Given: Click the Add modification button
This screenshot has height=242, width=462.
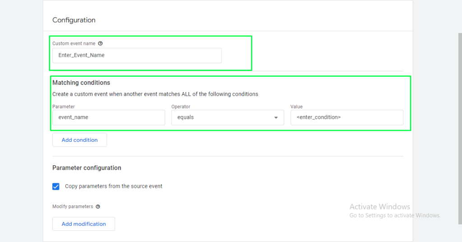Looking at the screenshot, I should [83, 224].
